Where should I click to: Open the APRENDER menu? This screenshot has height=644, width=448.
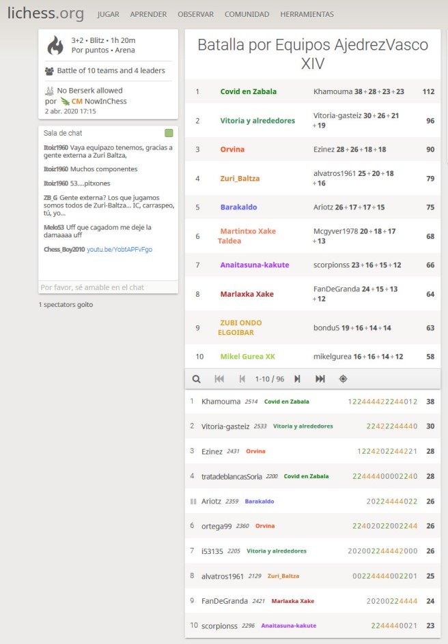click(x=148, y=14)
